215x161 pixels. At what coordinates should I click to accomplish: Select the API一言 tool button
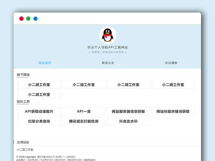pos(83,111)
